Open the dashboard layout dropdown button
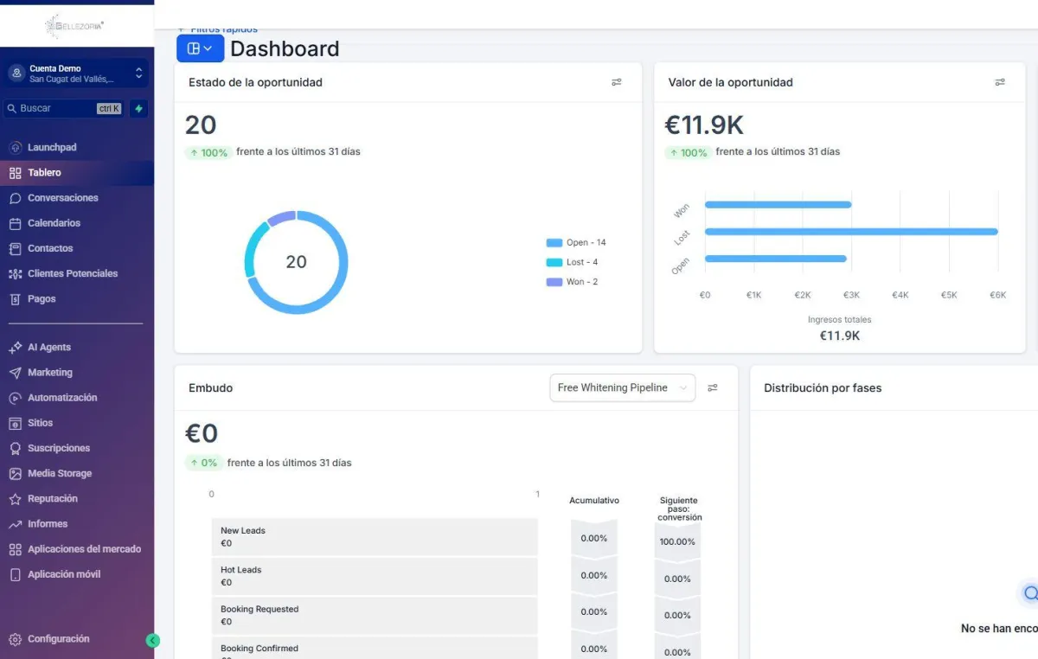Viewport: 1038px width, 659px height. (x=200, y=48)
